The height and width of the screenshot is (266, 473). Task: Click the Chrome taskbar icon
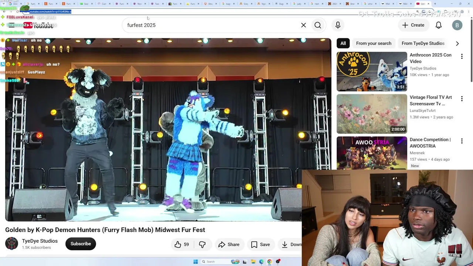(x=269, y=262)
